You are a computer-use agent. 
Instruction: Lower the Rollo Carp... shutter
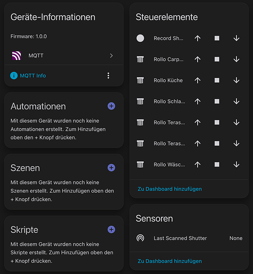237,59
